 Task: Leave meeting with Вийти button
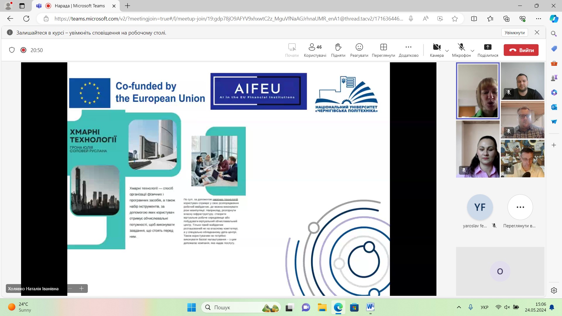[x=521, y=50]
